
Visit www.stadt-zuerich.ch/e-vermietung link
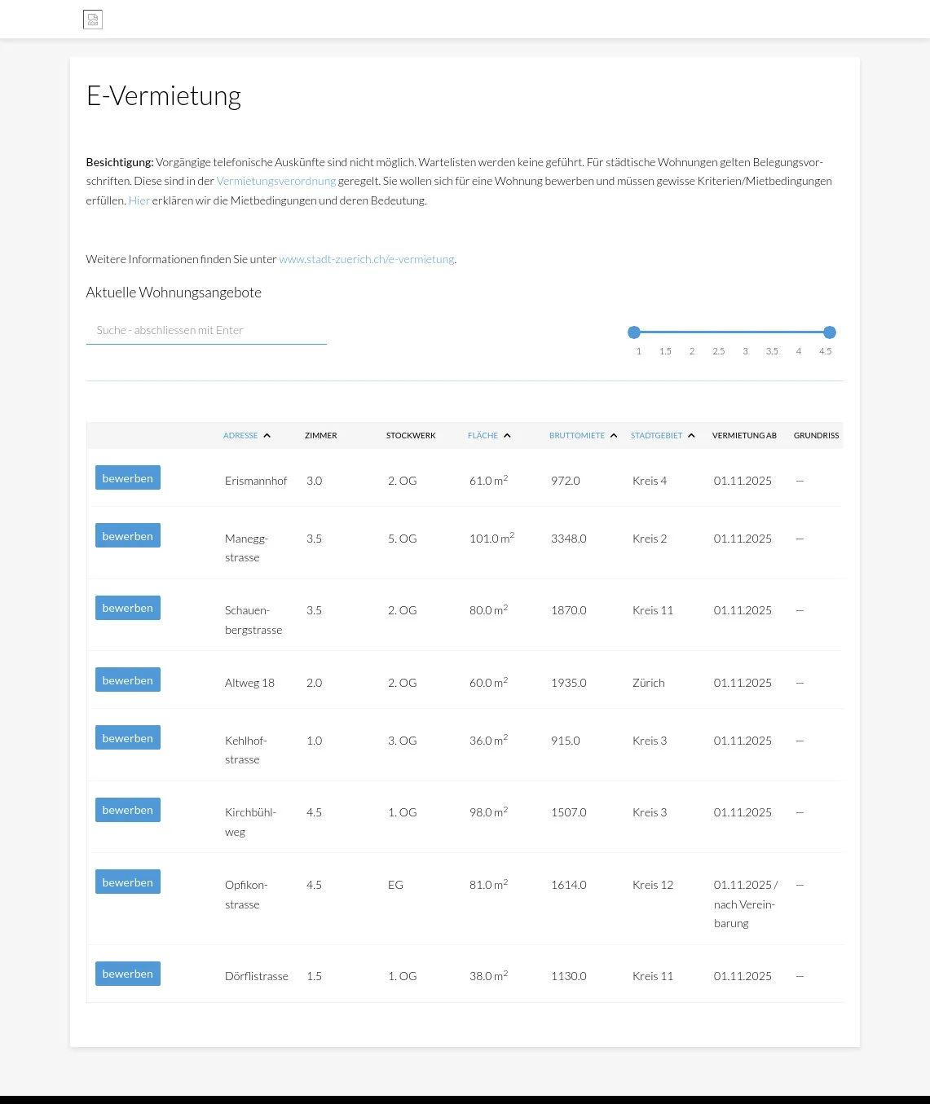367,259
